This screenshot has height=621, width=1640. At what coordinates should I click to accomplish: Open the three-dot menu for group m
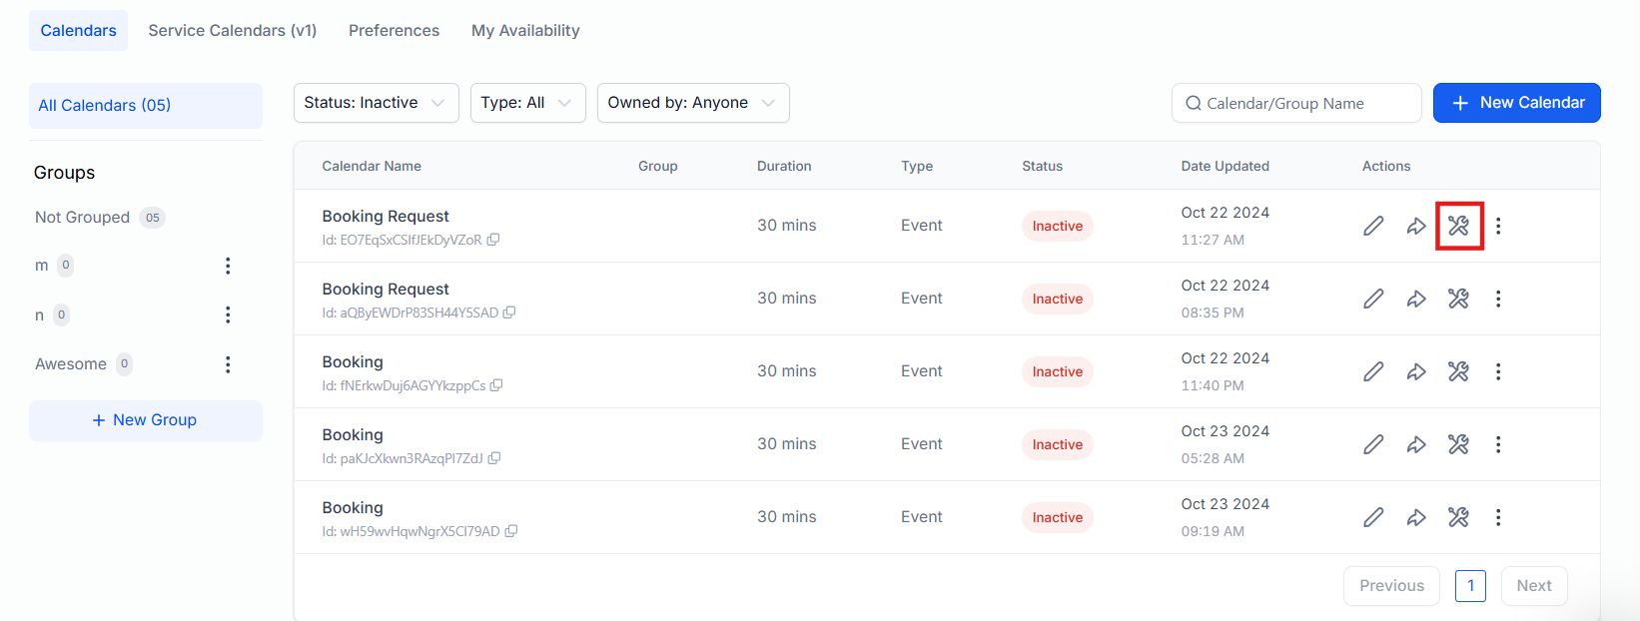click(228, 266)
